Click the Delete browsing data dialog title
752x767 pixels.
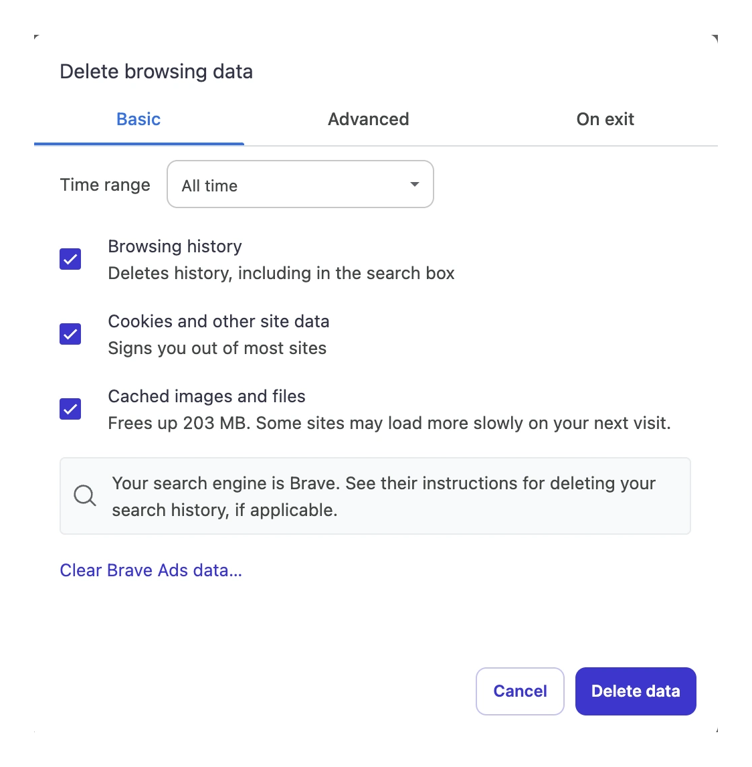[x=156, y=71]
